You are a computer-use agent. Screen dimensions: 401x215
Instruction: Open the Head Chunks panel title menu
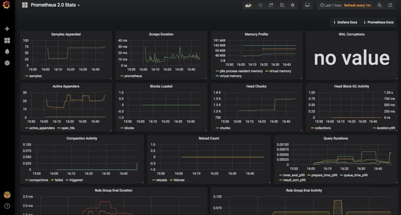pyautogui.click(x=256, y=87)
